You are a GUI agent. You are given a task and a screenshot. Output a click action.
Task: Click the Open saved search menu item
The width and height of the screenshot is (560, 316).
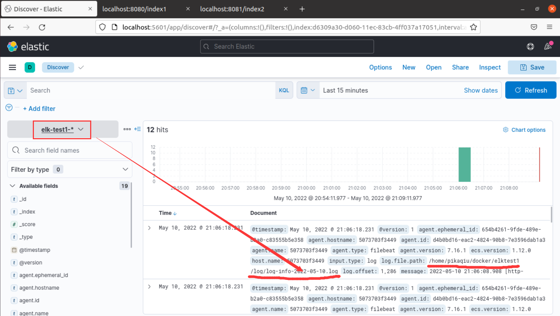[x=434, y=67]
